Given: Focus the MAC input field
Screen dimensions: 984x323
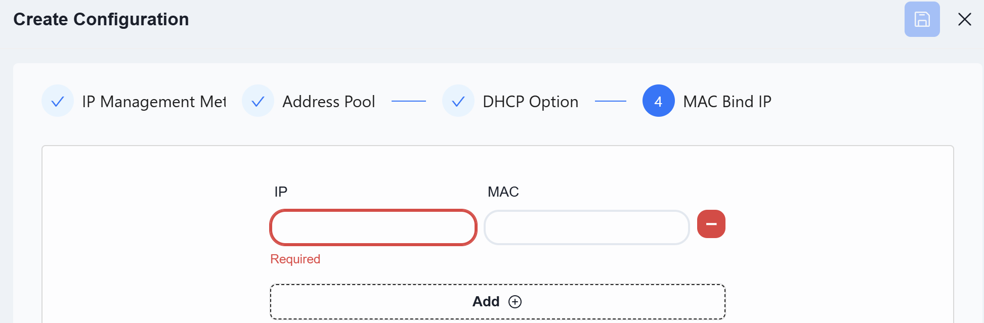Looking at the screenshot, I should [587, 227].
